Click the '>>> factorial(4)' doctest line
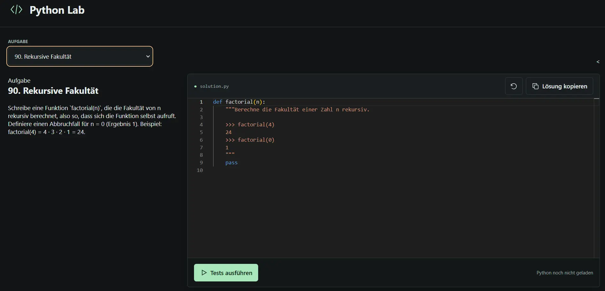The image size is (605, 291). 250,124
